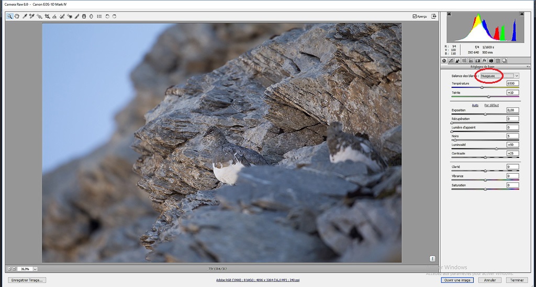Select the Hand tool
The width and height of the screenshot is (536, 287).
(x=17, y=16)
